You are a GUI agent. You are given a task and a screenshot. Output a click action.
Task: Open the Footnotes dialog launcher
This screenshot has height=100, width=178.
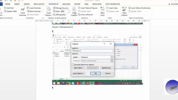click(x=43, y=18)
